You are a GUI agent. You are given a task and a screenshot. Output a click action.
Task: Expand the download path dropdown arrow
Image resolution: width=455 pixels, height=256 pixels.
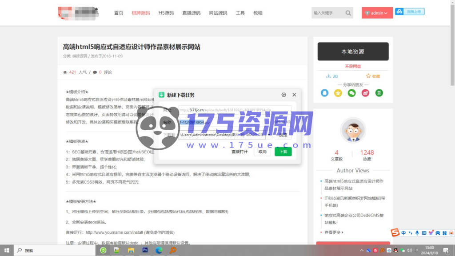coord(269,135)
